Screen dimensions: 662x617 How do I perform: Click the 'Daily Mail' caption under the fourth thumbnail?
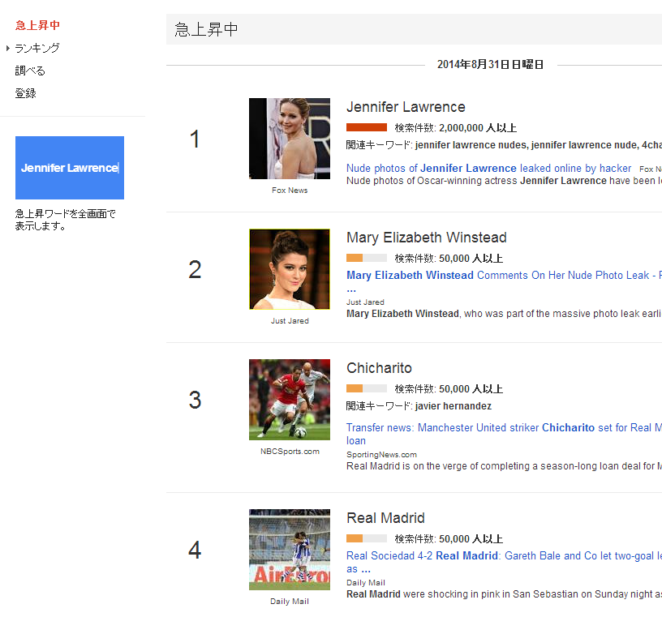point(290,602)
